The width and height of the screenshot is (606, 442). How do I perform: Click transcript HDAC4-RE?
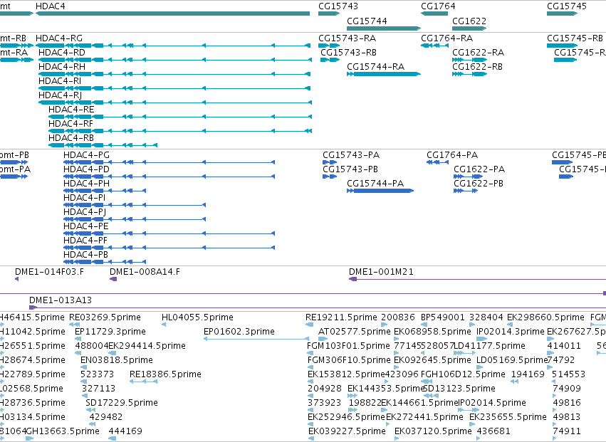pos(180,117)
